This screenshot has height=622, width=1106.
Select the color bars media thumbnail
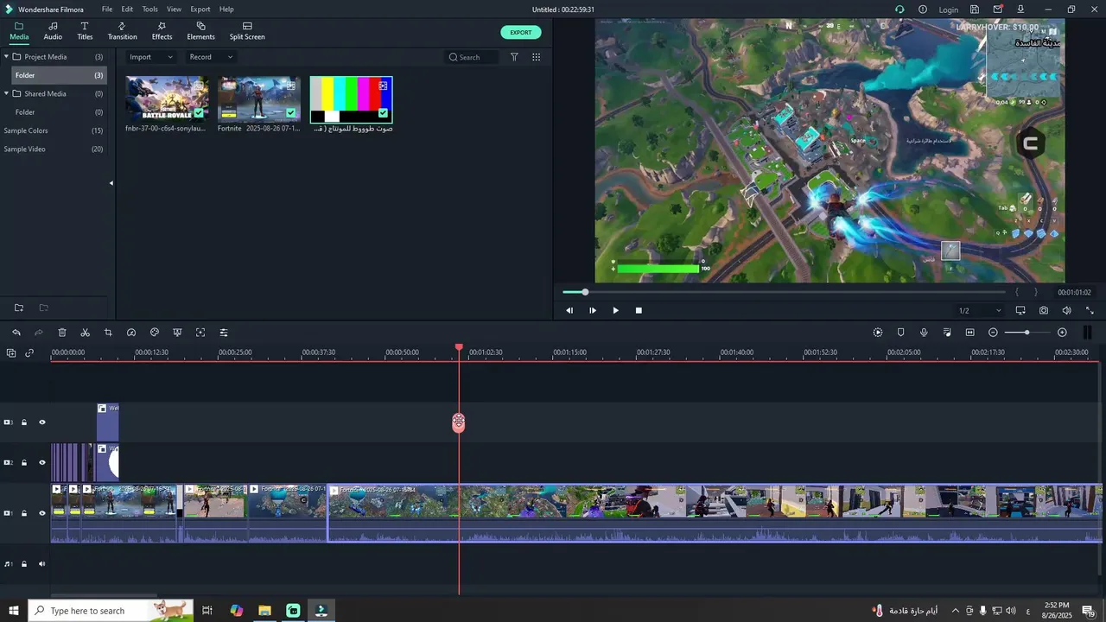pyautogui.click(x=351, y=99)
